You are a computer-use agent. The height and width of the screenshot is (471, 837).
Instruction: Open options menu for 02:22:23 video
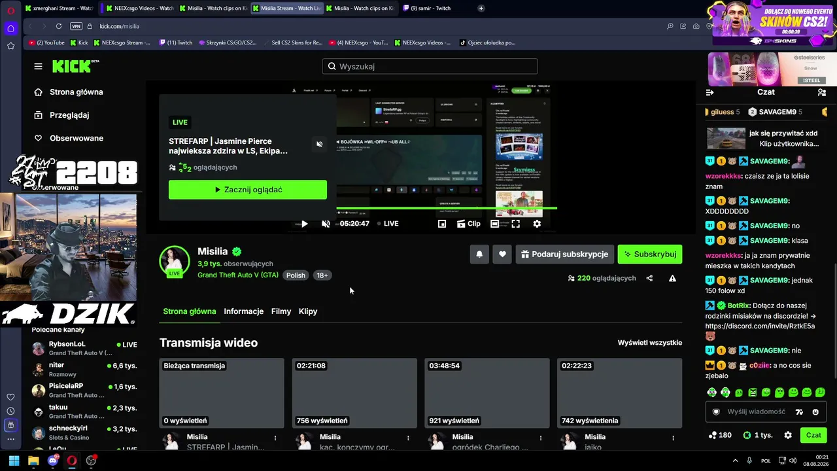(673, 438)
